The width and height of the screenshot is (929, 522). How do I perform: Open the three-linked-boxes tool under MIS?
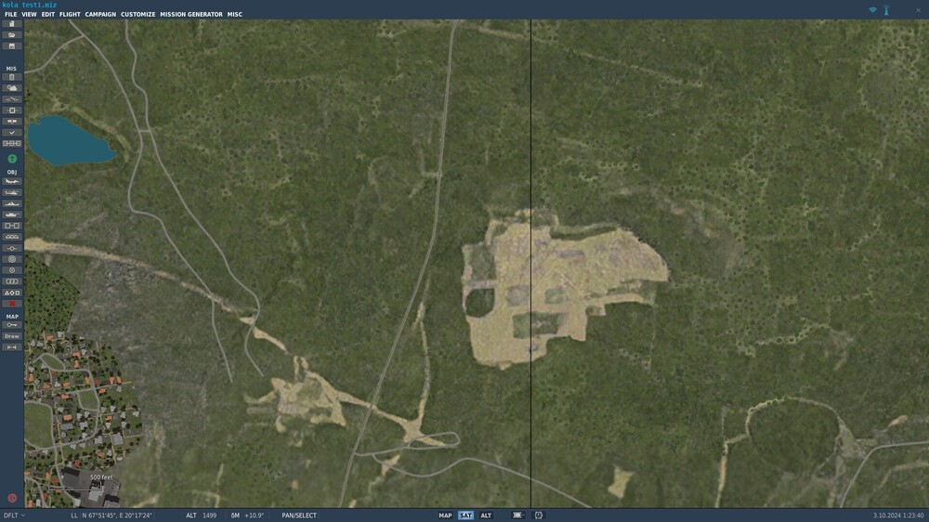point(12,143)
